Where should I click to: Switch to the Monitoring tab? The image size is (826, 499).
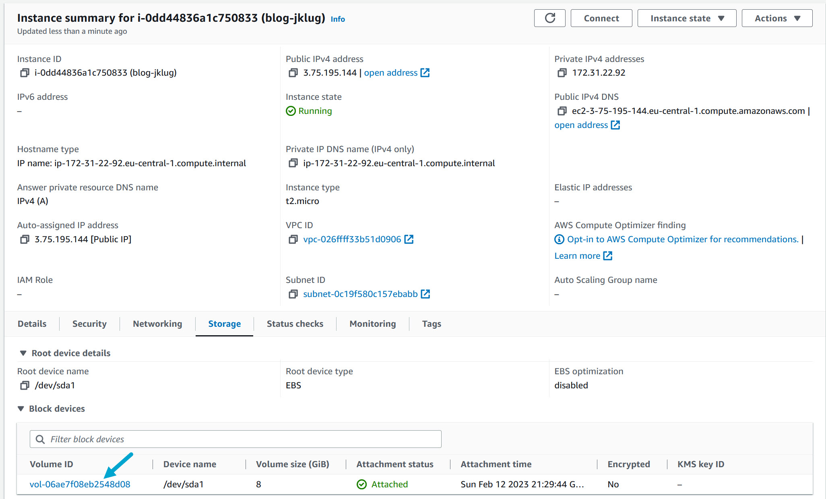click(372, 324)
